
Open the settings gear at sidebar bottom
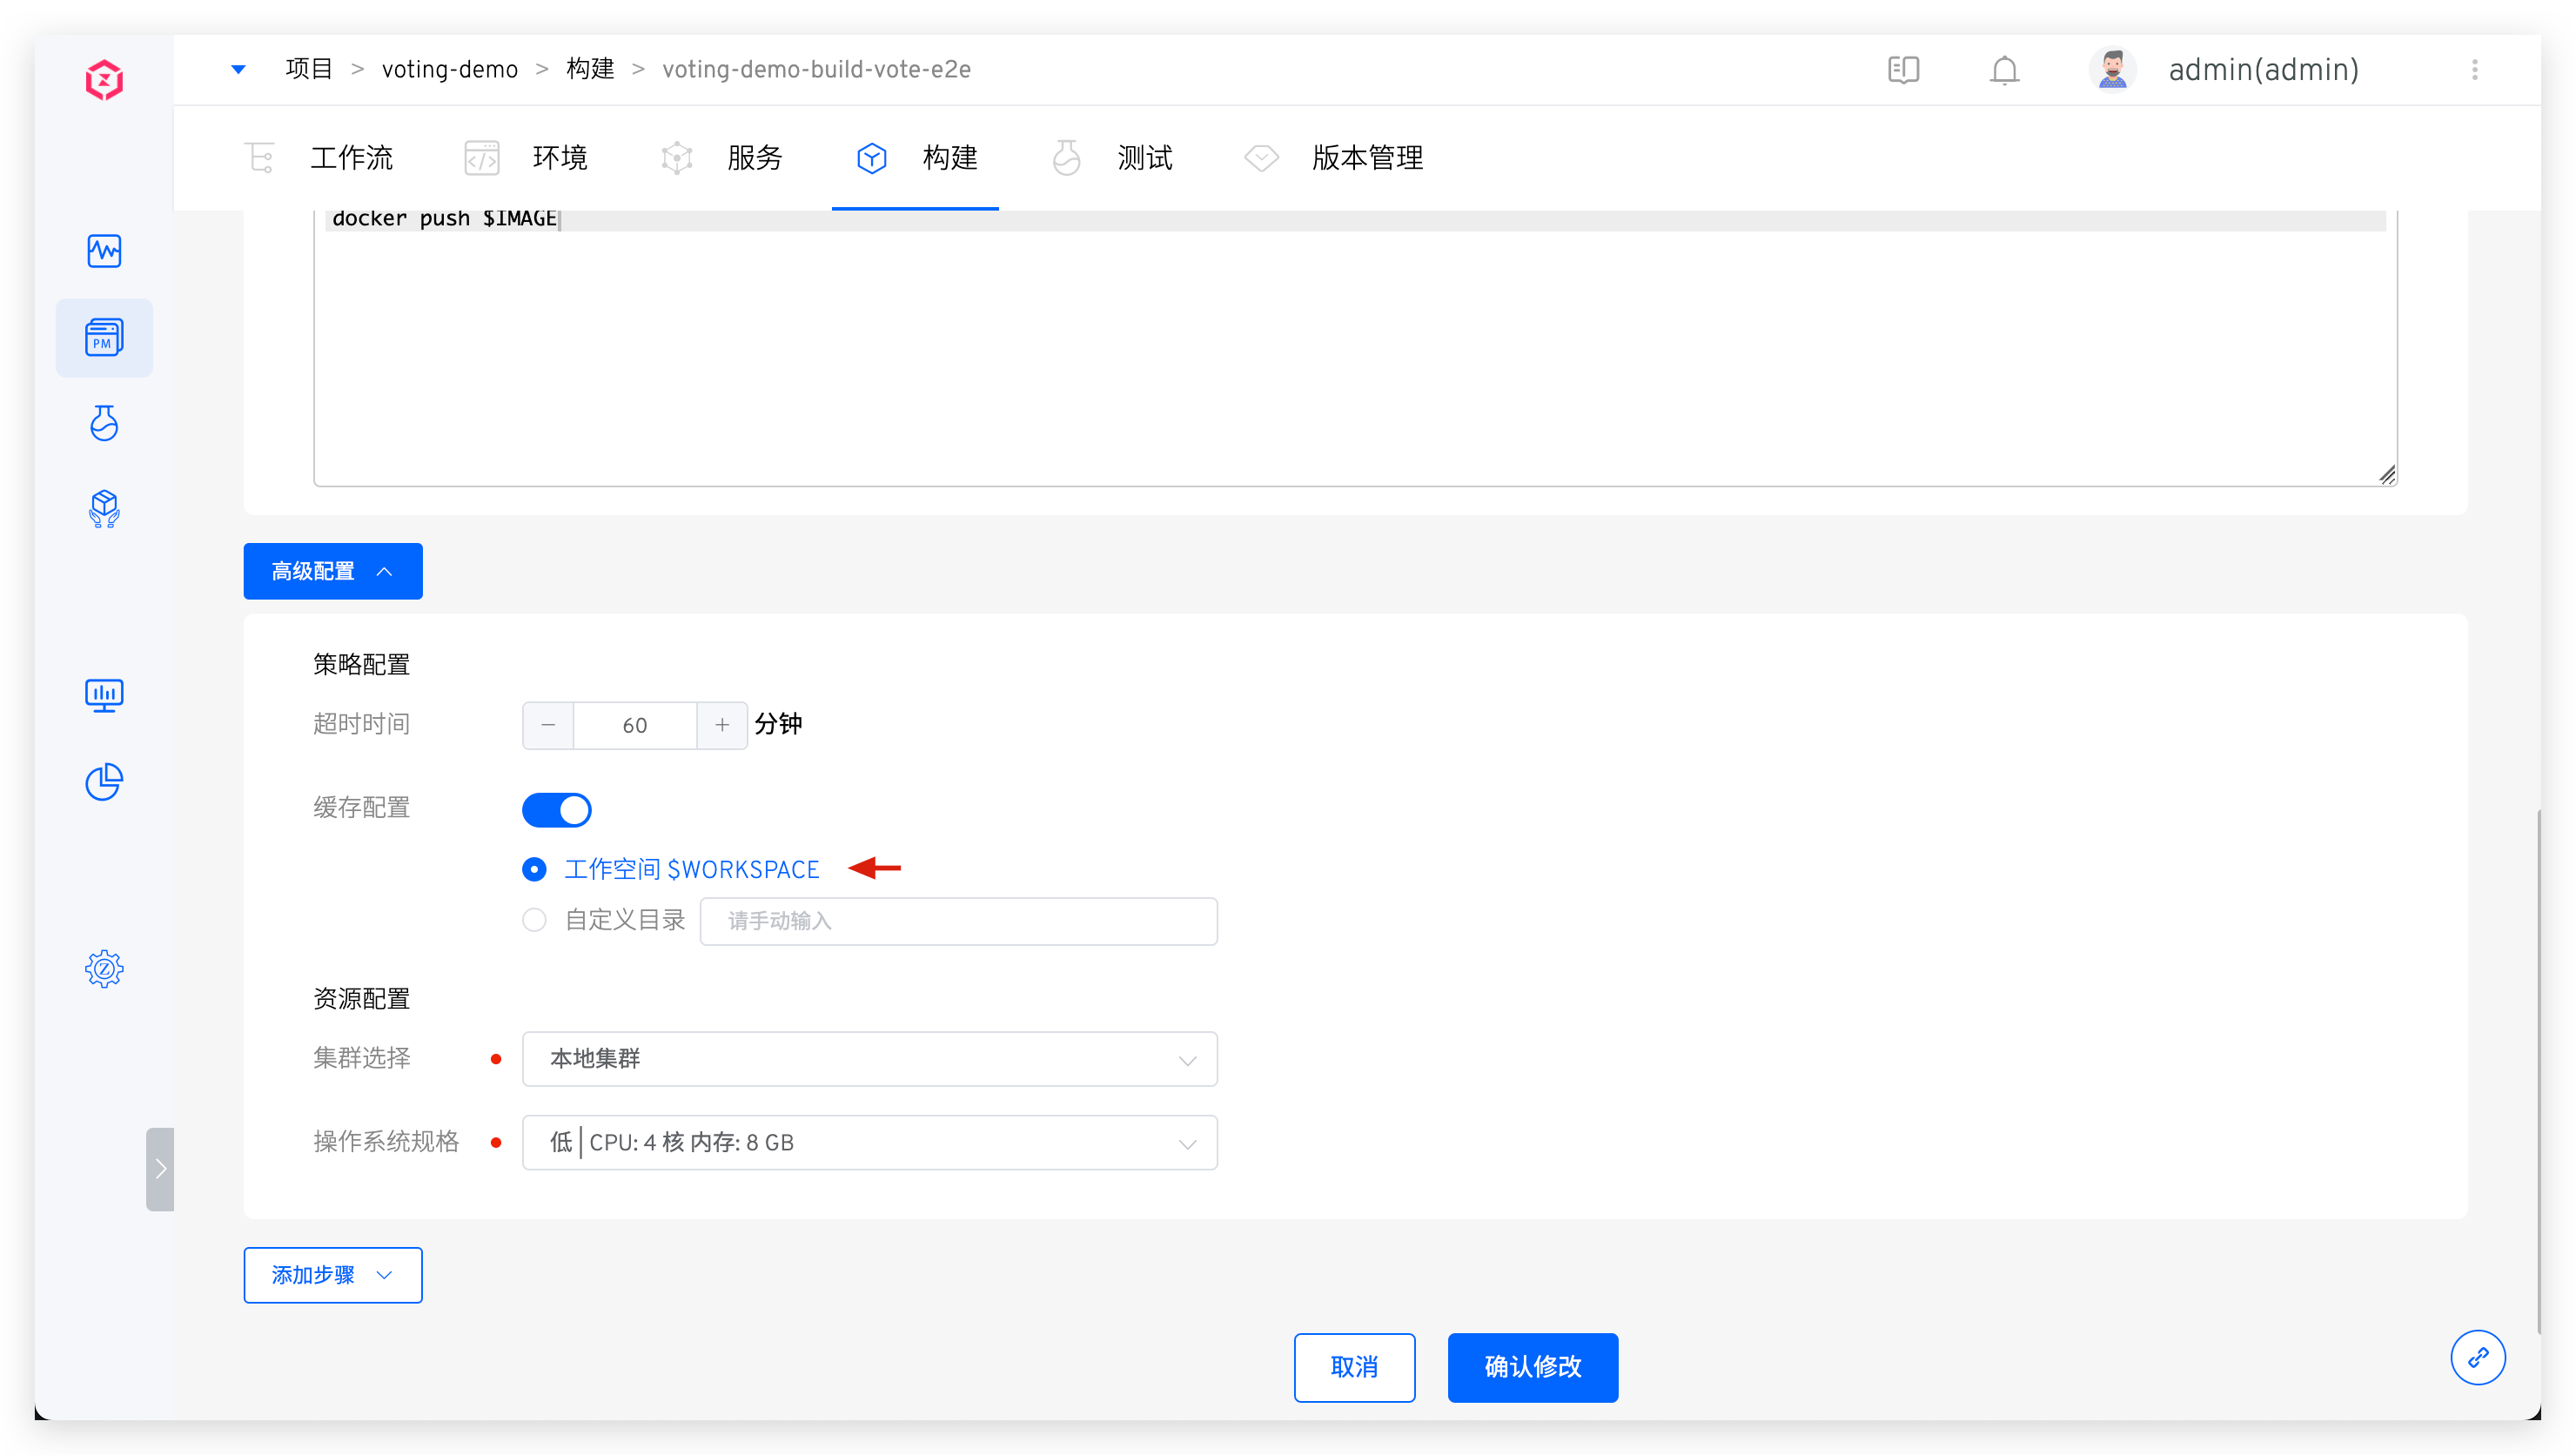pos(104,968)
